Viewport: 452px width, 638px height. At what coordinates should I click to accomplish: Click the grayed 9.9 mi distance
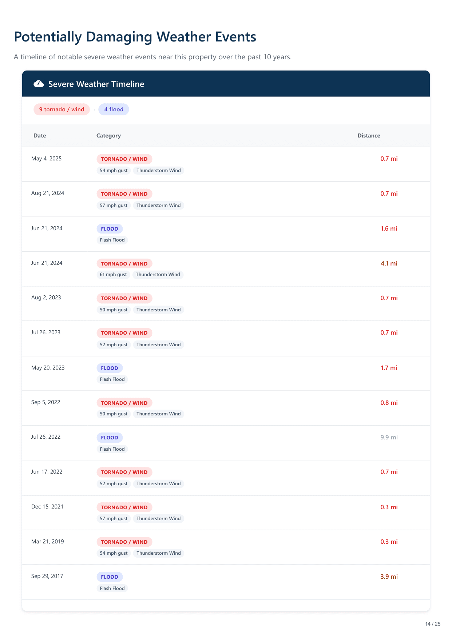click(x=389, y=437)
